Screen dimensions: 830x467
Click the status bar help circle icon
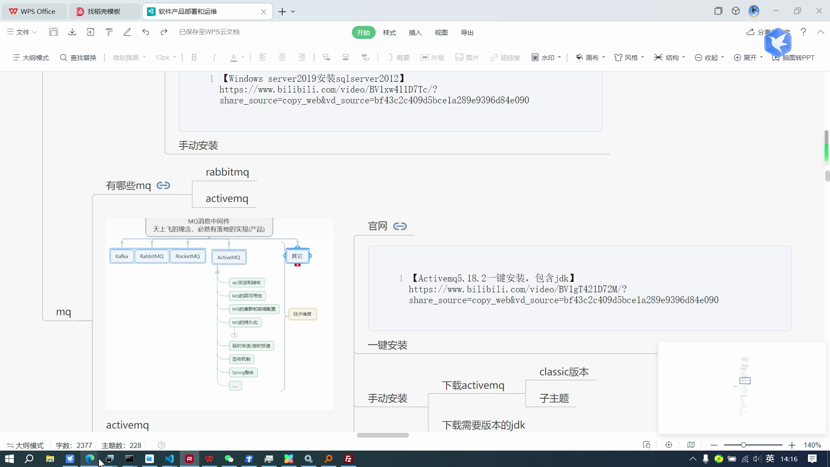tap(162, 445)
